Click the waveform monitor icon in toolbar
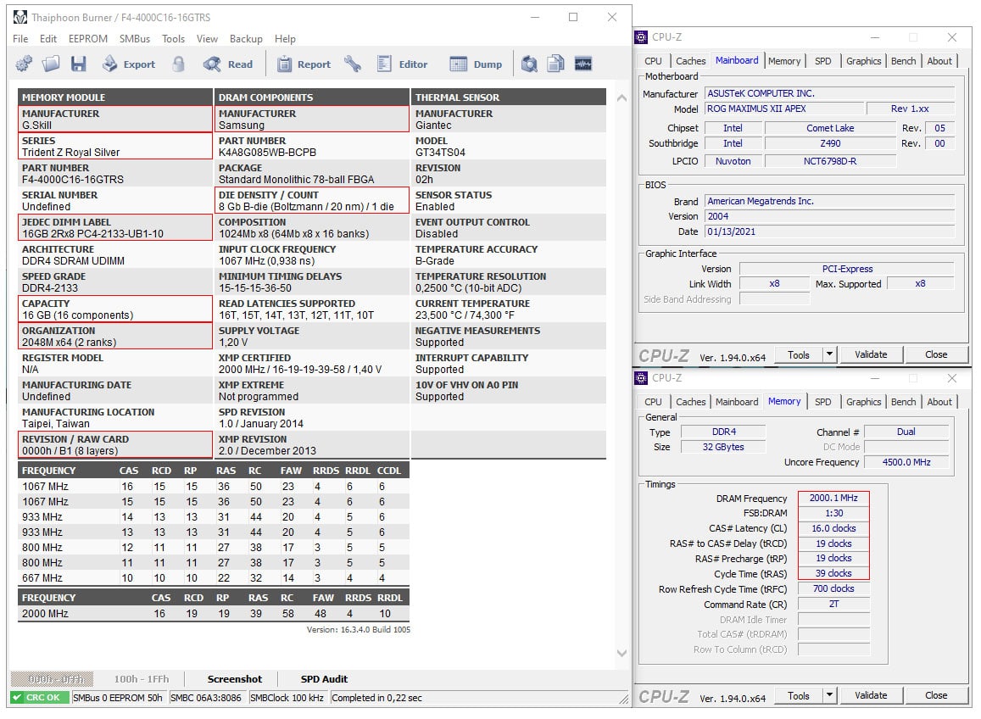This screenshot has height=719, width=981. (583, 64)
